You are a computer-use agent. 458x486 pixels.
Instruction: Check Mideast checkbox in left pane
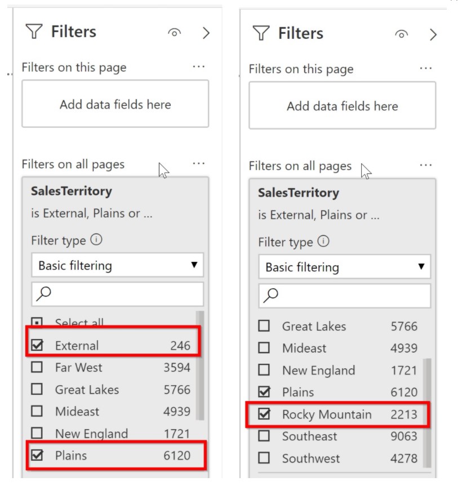click(x=37, y=411)
